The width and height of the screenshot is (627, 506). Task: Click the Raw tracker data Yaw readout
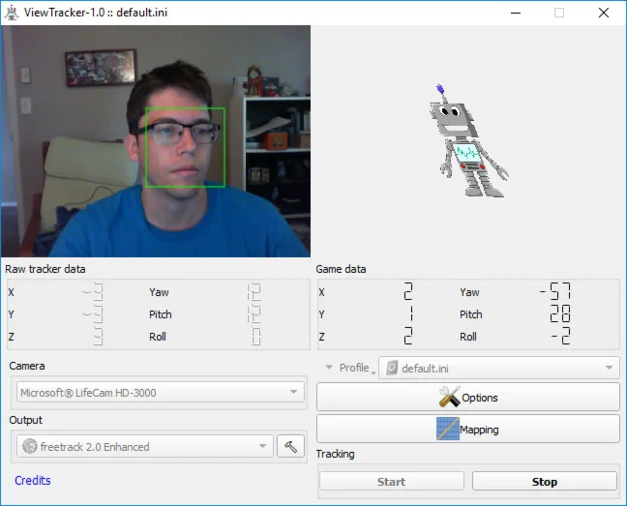254,291
